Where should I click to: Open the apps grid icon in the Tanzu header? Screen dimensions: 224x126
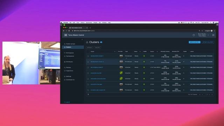point(213,35)
